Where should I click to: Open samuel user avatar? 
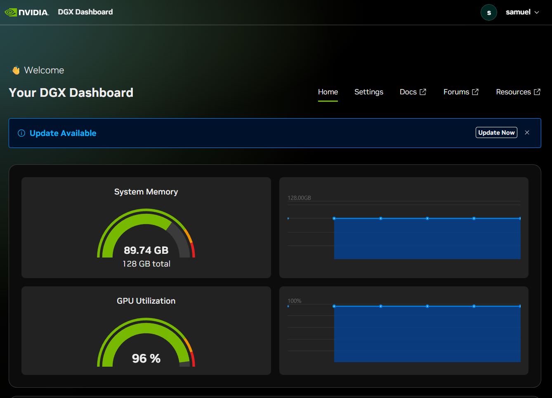[x=489, y=12]
